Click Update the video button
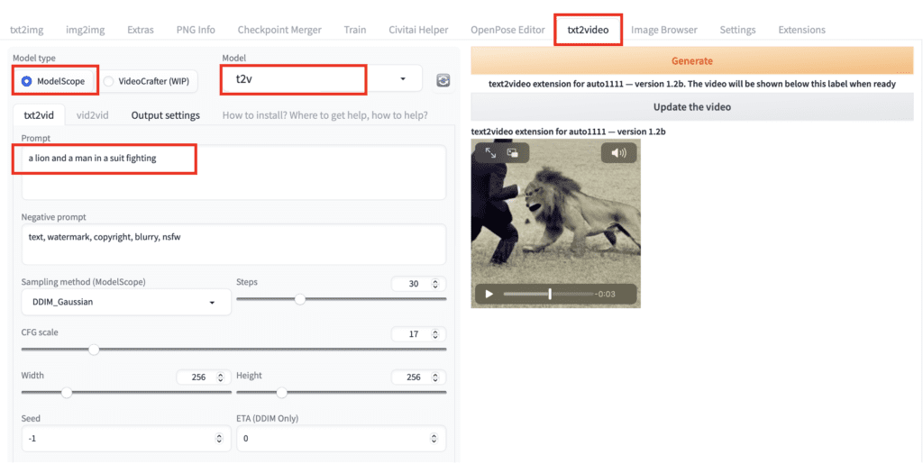The image size is (923, 473). click(691, 107)
